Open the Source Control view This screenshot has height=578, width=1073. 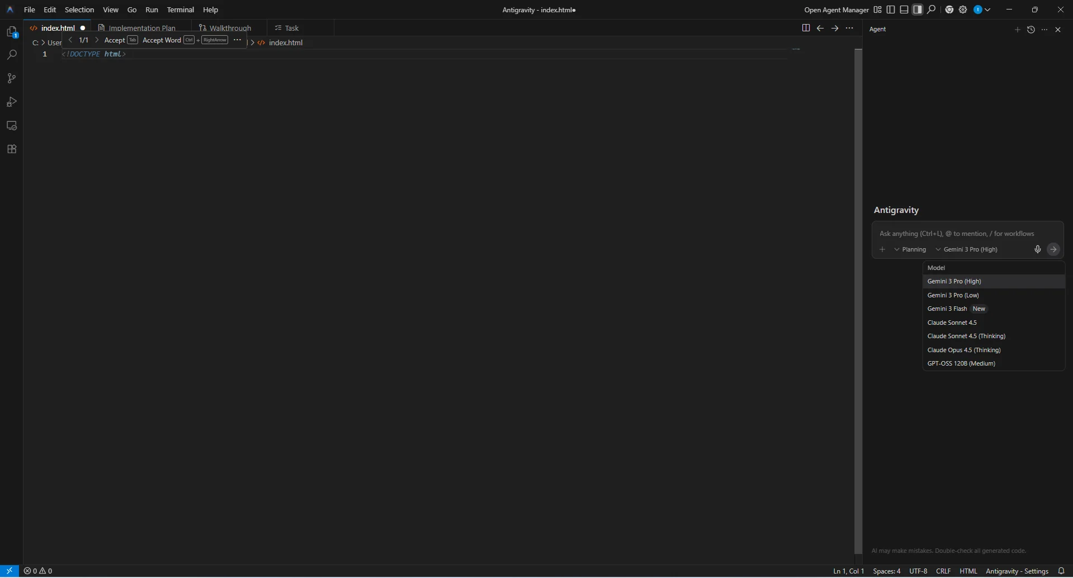[x=12, y=78]
